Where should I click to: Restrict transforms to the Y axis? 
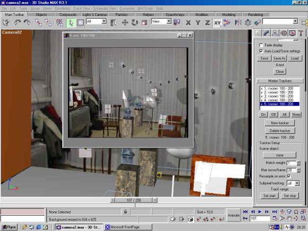point(198,23)
